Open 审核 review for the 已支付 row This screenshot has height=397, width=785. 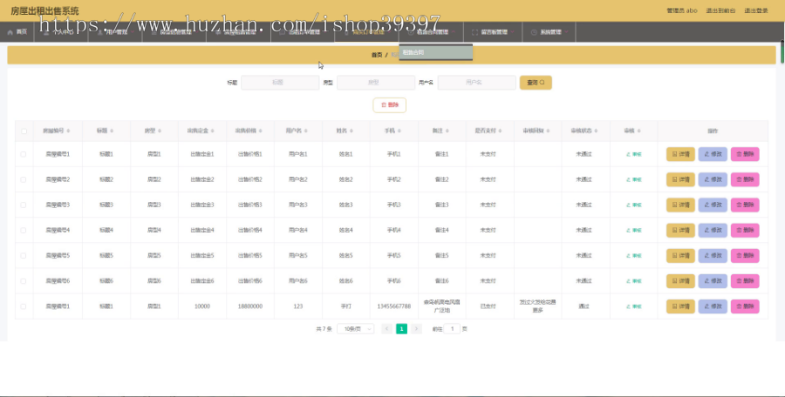(634, 306)
